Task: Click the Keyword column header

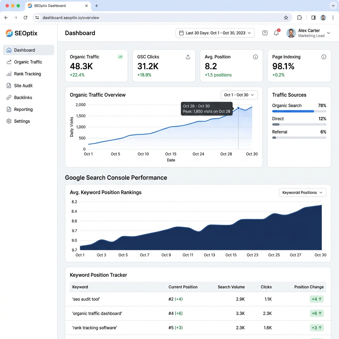Action: tap(80, 287)
